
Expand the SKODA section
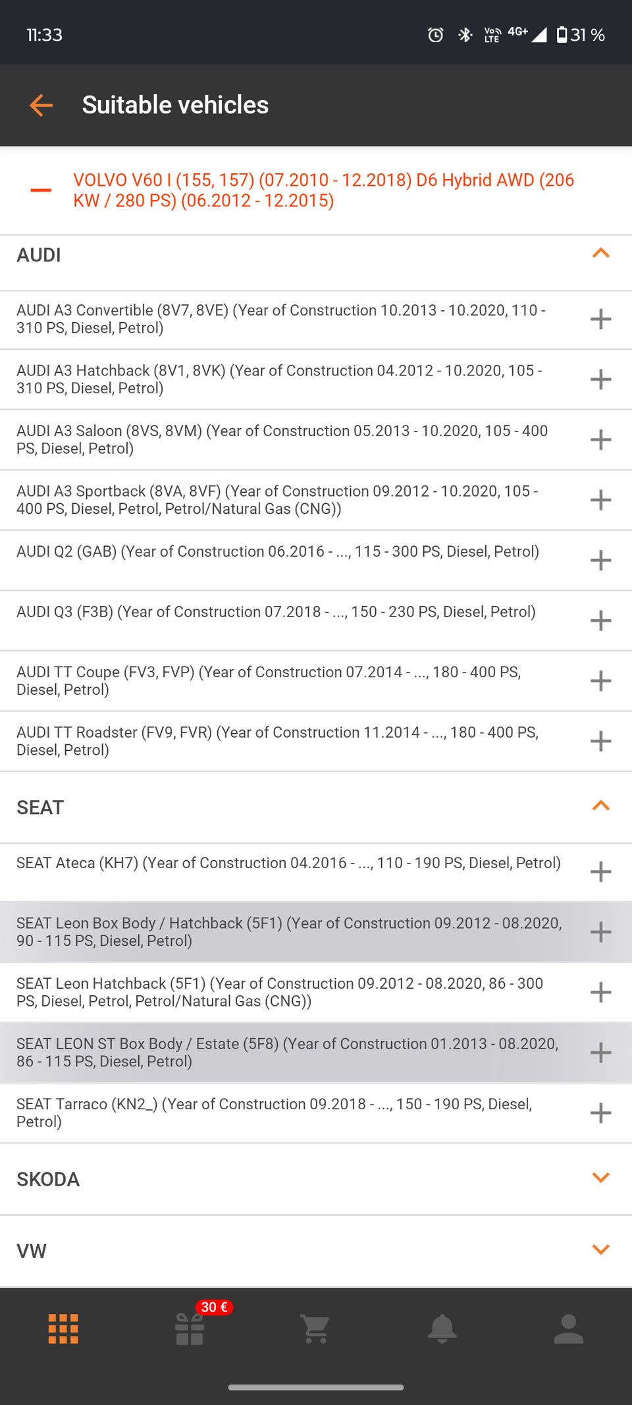point(600,1178)
